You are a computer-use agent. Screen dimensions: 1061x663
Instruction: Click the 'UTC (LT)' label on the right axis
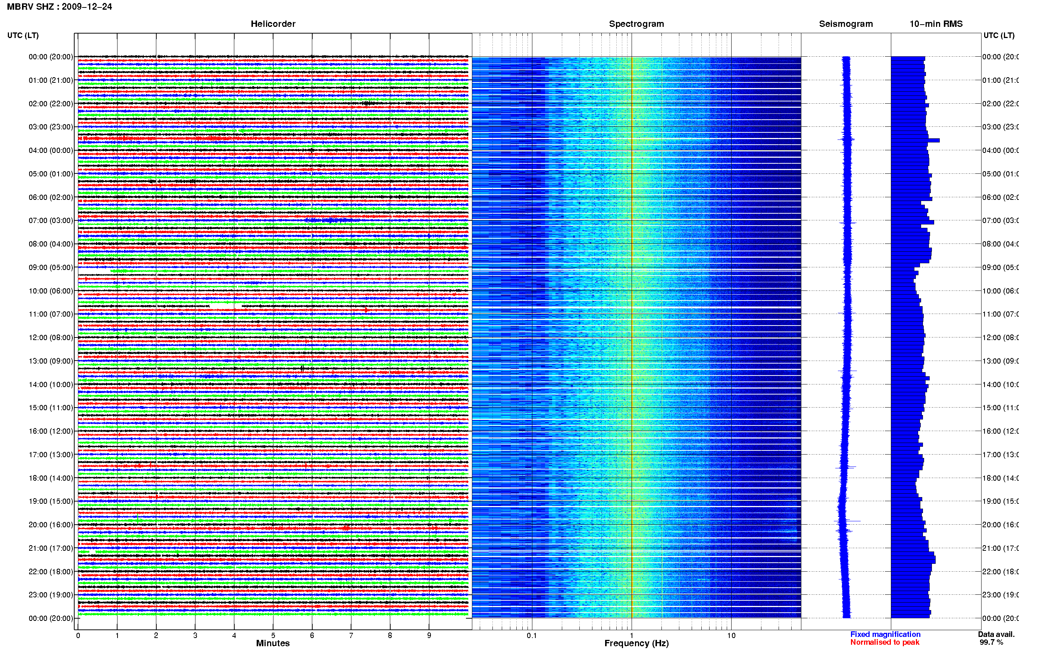point(999,35)
